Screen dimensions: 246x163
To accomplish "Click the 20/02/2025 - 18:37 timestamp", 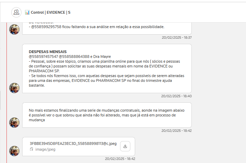I will point(176,37).
